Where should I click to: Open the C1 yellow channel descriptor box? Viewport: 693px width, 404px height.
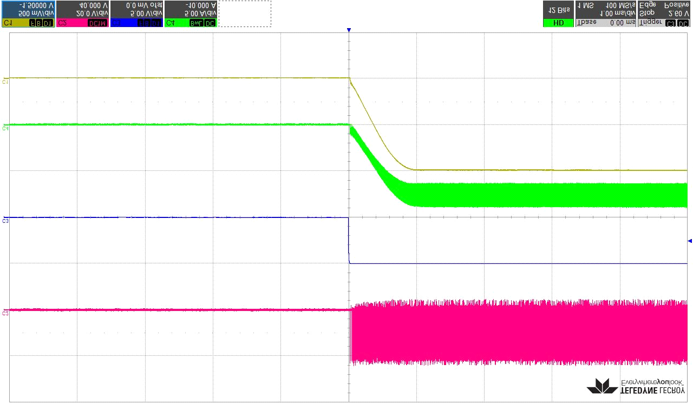pyautogui.click(x=28, y=14)
